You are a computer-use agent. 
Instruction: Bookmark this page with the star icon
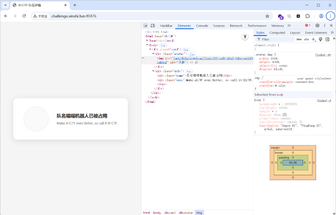pos(267,16)
